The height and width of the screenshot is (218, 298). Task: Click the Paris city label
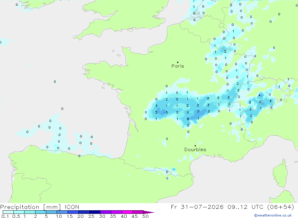click(178, 66)
